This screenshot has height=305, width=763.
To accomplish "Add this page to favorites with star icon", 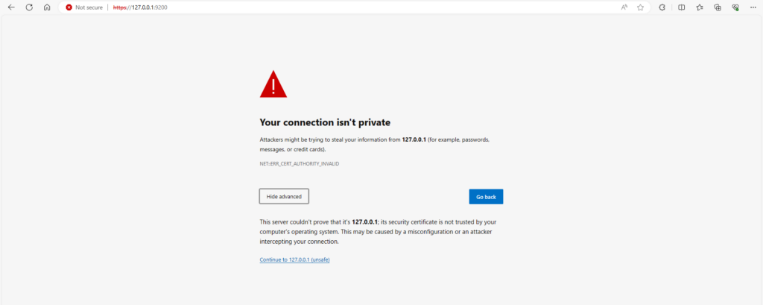I will (640, 7).
